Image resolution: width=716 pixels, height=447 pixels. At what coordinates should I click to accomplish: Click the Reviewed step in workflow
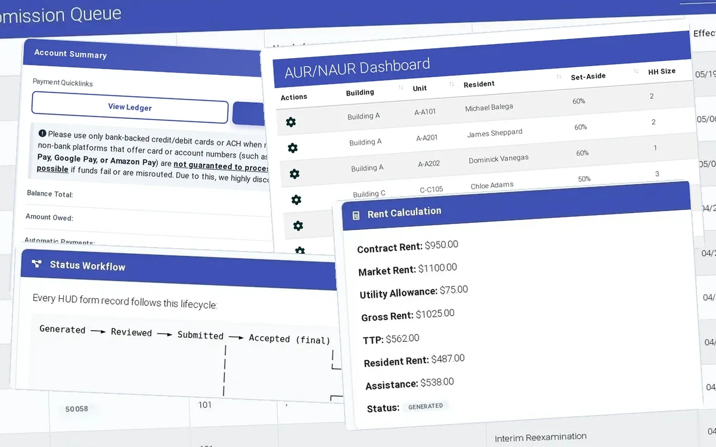point(131,332)
